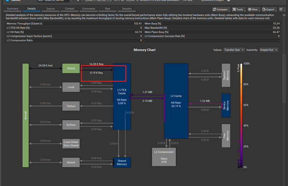Viewport: 288px width, 186px height.
Task: Click the Memory Chart title
Action: [145, 50]
